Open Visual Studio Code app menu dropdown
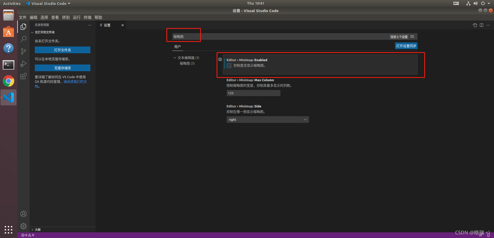This screenshot has height=238, width=494. click(x=48, y=3)
